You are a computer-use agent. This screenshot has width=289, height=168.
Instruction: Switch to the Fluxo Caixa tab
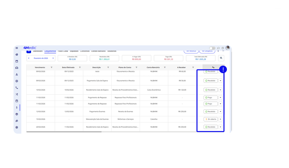[x=63, y=51]
